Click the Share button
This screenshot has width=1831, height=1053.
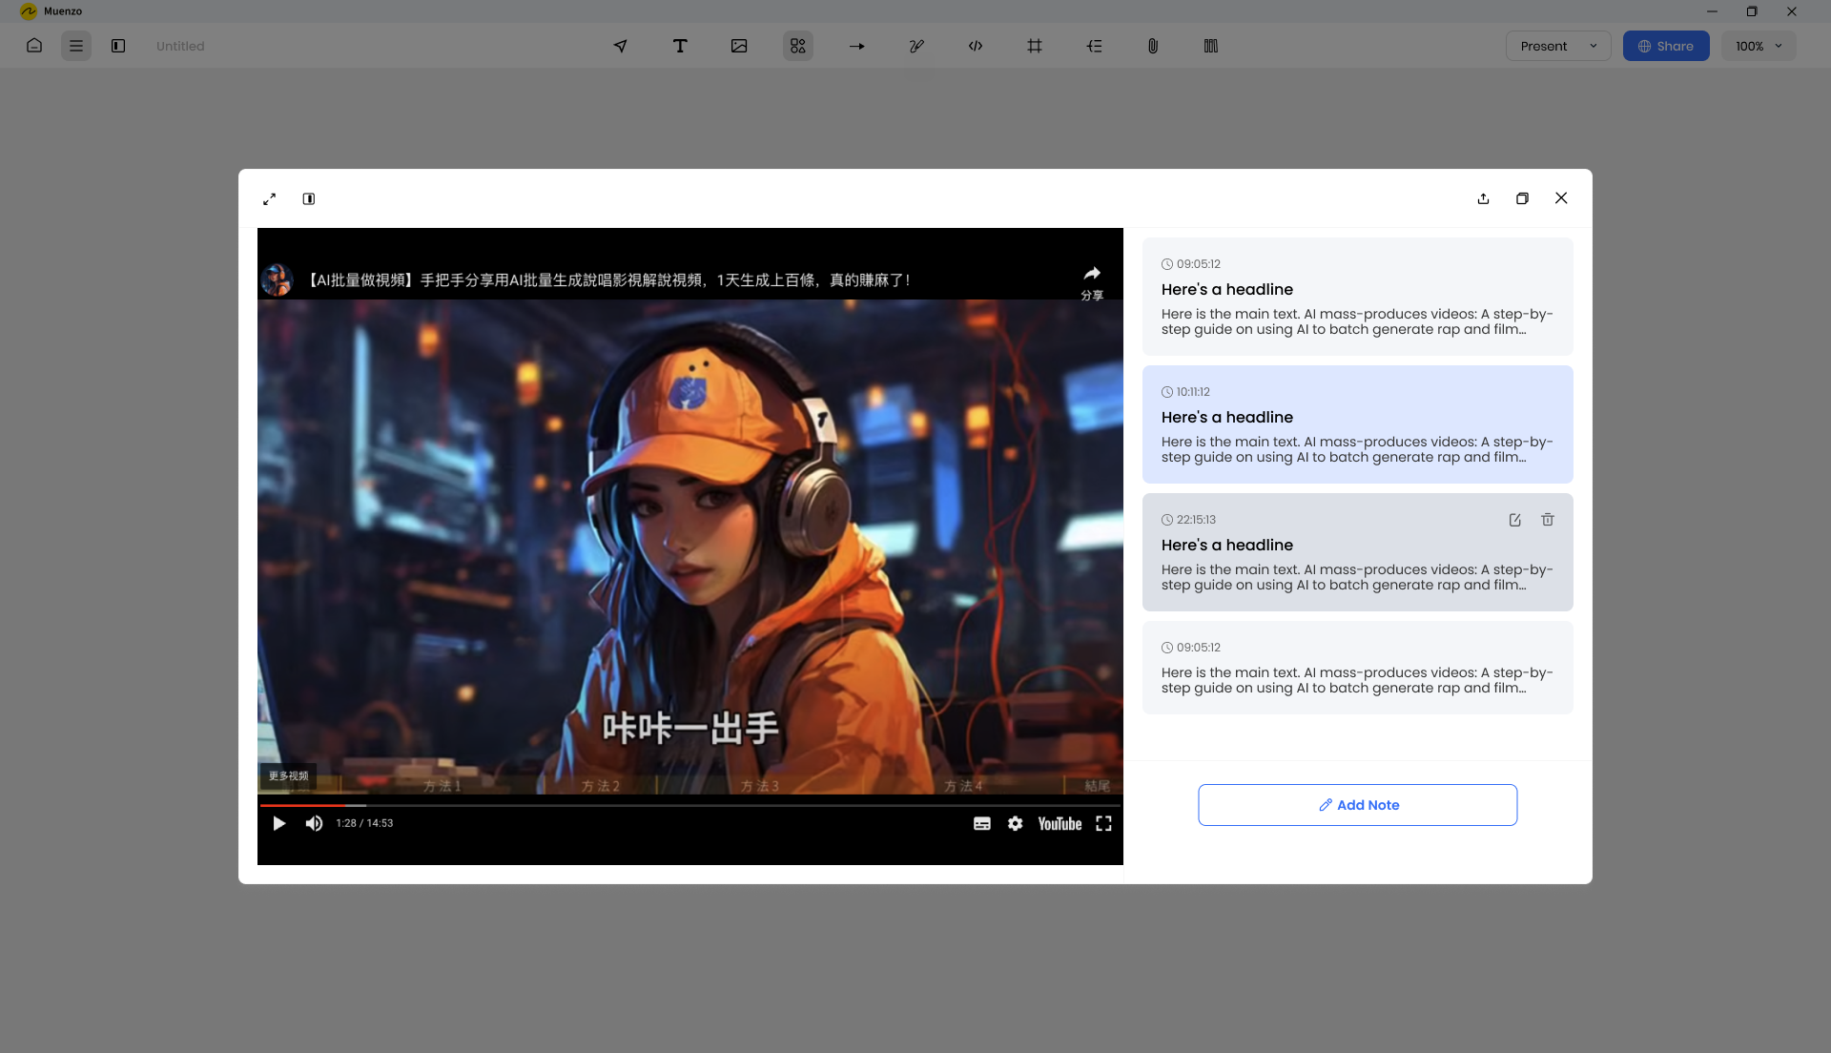1666,46
